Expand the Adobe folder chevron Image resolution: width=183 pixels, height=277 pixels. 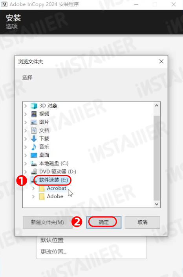(33, 196)
